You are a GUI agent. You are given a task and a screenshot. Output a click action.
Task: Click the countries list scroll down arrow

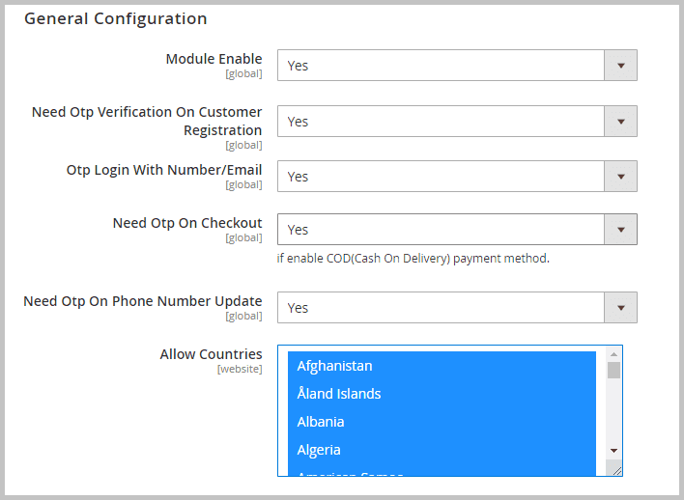(x=613, y=450)
